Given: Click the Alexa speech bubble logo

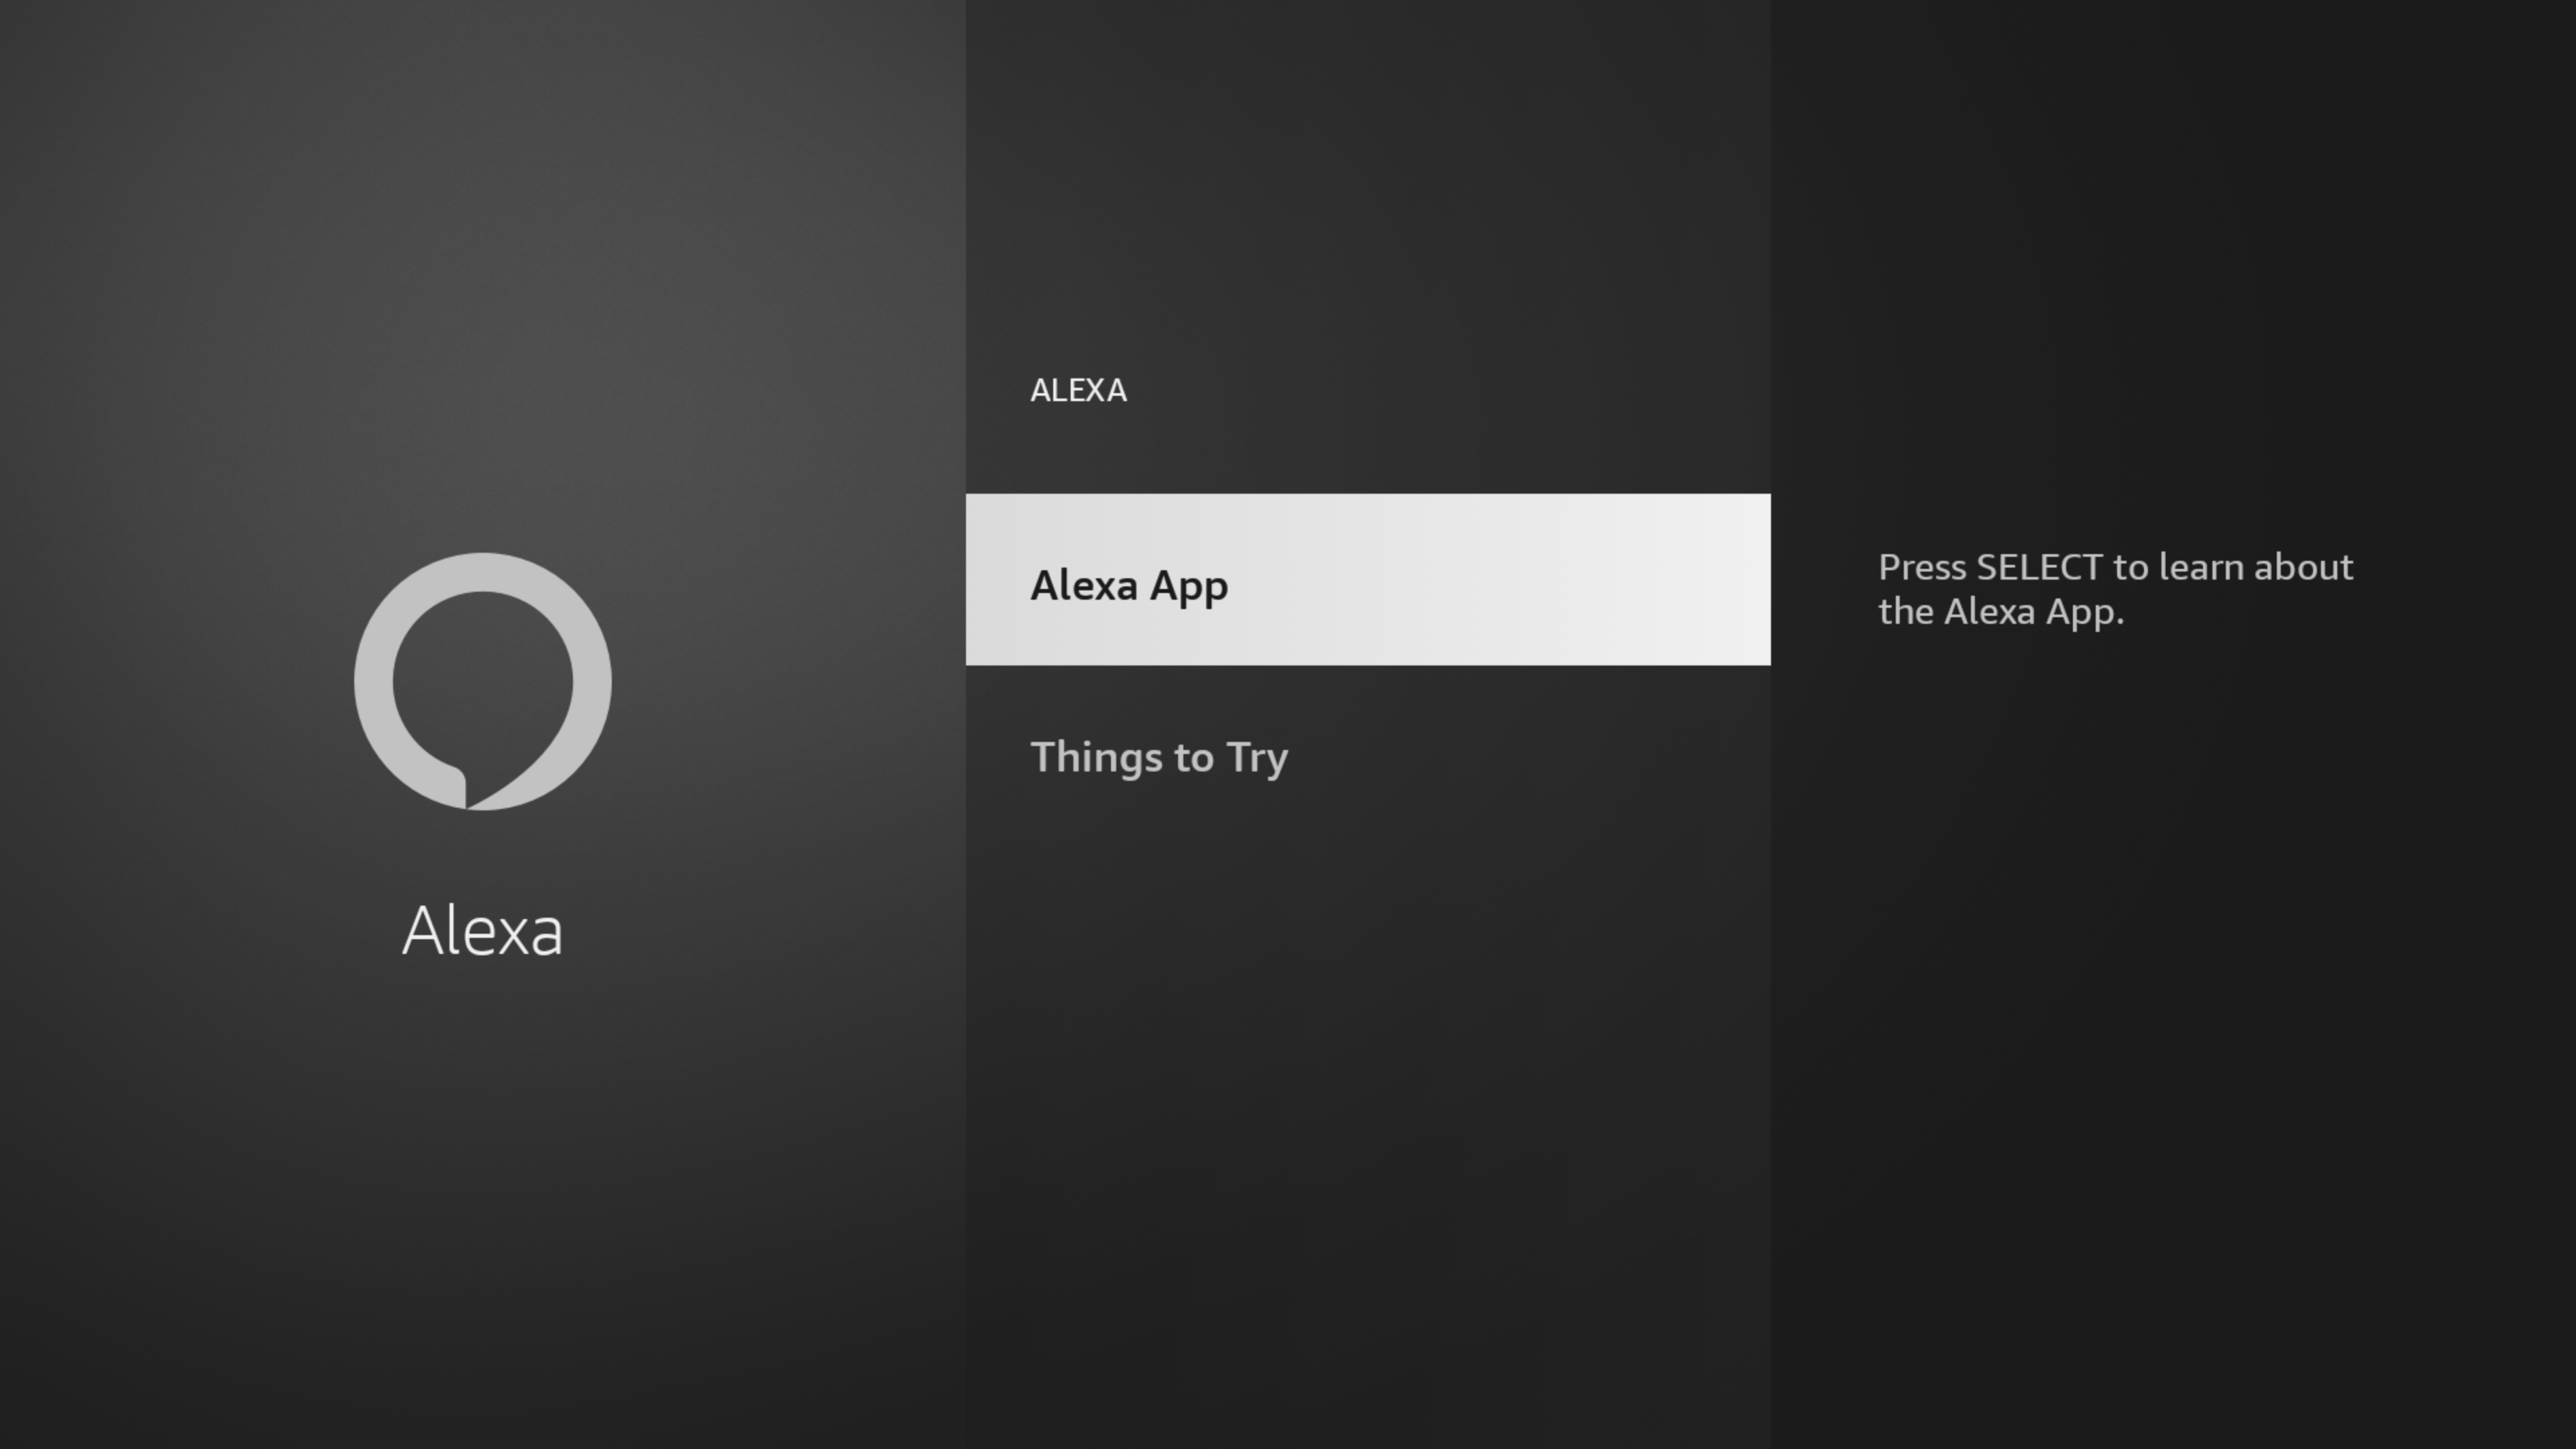Looking at the screenshot, I should (x=482, y=681).
